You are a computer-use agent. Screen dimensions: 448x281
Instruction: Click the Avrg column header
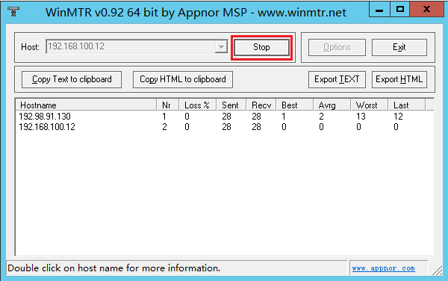tap(332, 105)
